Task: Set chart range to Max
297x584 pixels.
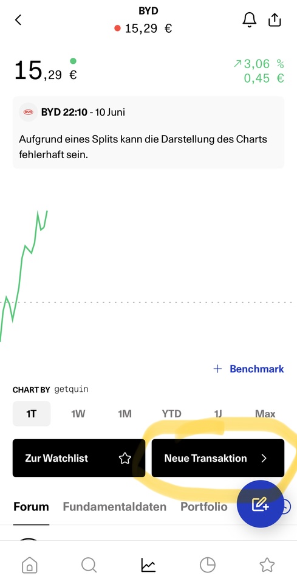Action: (265, 414)
